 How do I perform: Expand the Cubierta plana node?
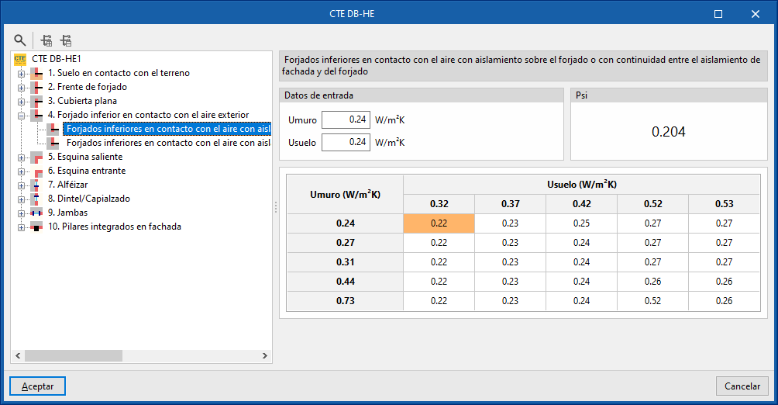click(21, 102)
